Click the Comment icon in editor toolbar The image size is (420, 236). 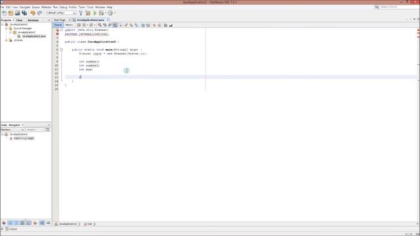pyautogui.click(x=165, y=25)
